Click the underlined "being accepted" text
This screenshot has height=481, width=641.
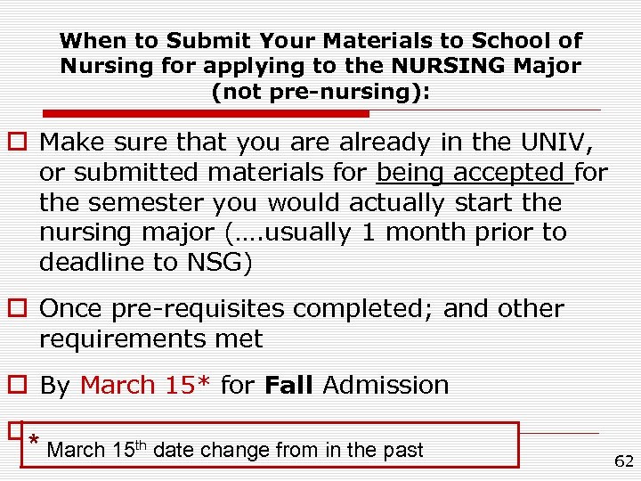tap(475, 172)
